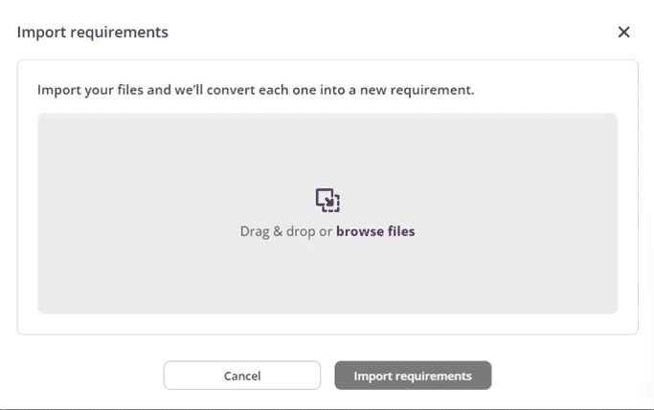Confirm with the Import requirements button

413,376
